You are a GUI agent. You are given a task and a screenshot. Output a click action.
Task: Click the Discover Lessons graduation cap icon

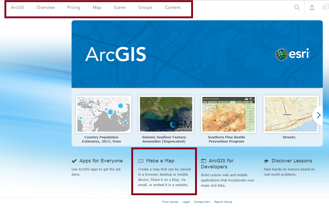coord(266,161)
